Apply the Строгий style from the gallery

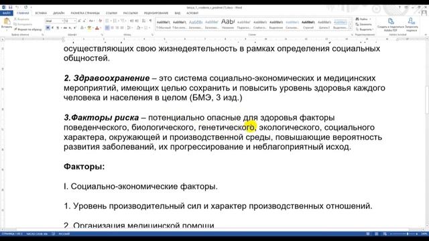(x=308, y=24)
